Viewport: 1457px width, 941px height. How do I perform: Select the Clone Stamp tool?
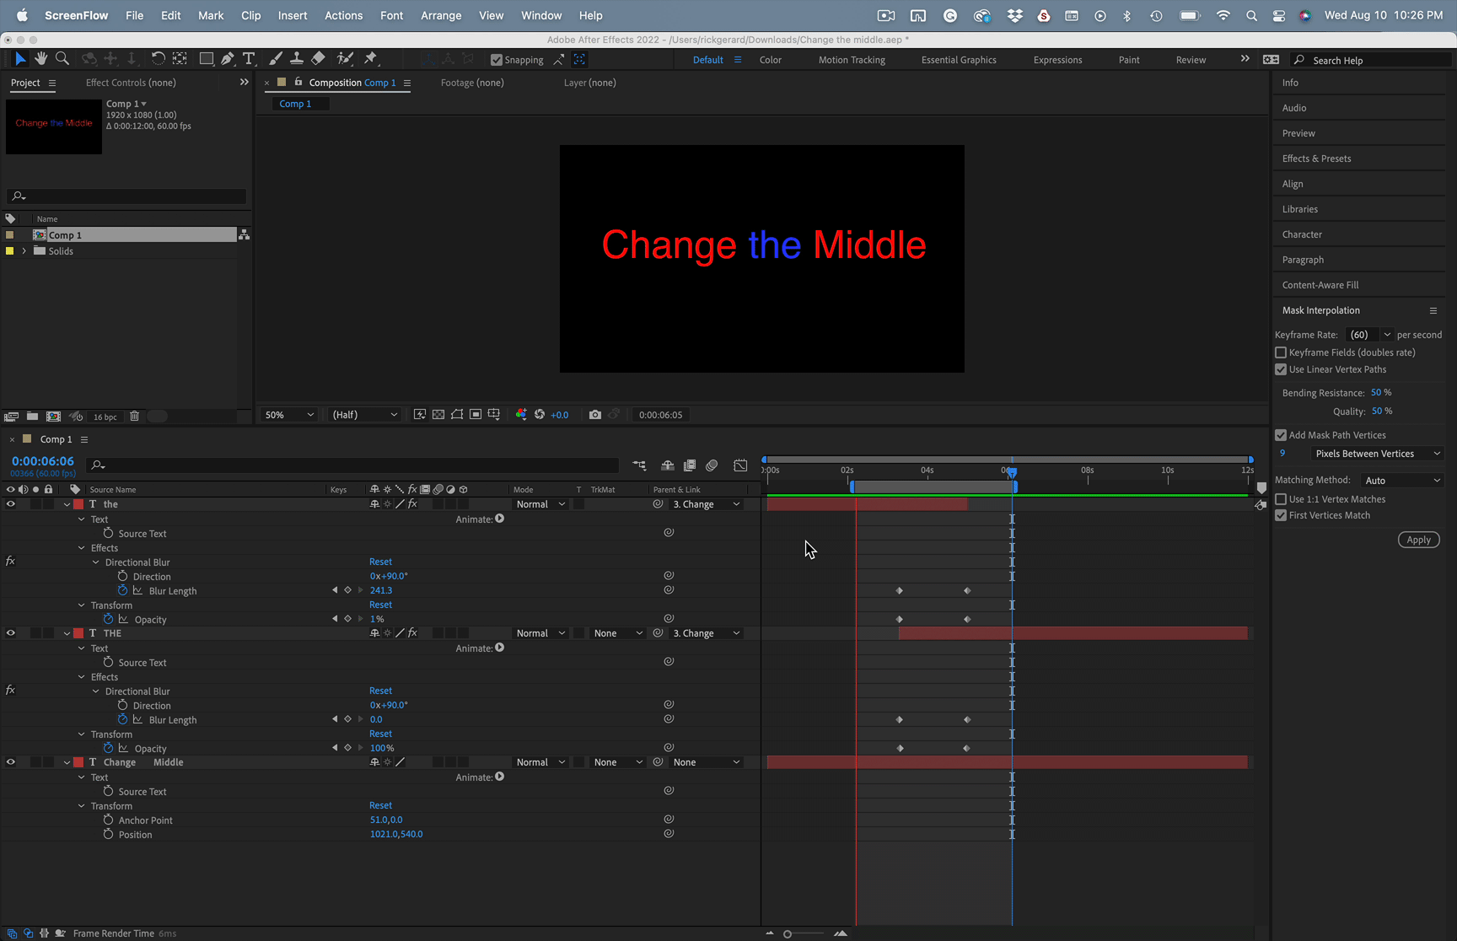[296, 59]
